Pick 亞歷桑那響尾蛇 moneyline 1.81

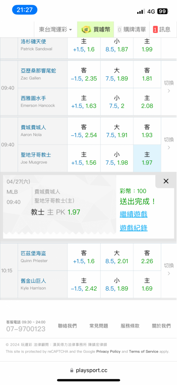147,74
